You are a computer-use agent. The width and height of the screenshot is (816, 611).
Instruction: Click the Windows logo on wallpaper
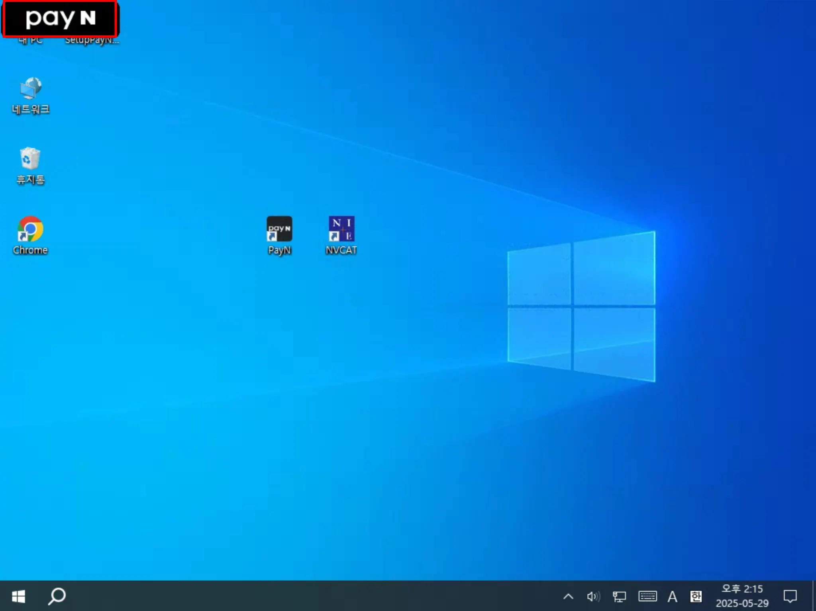point(581,306)
